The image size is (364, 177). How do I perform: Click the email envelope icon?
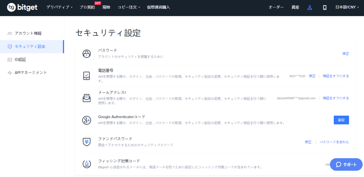coord(86,98)
